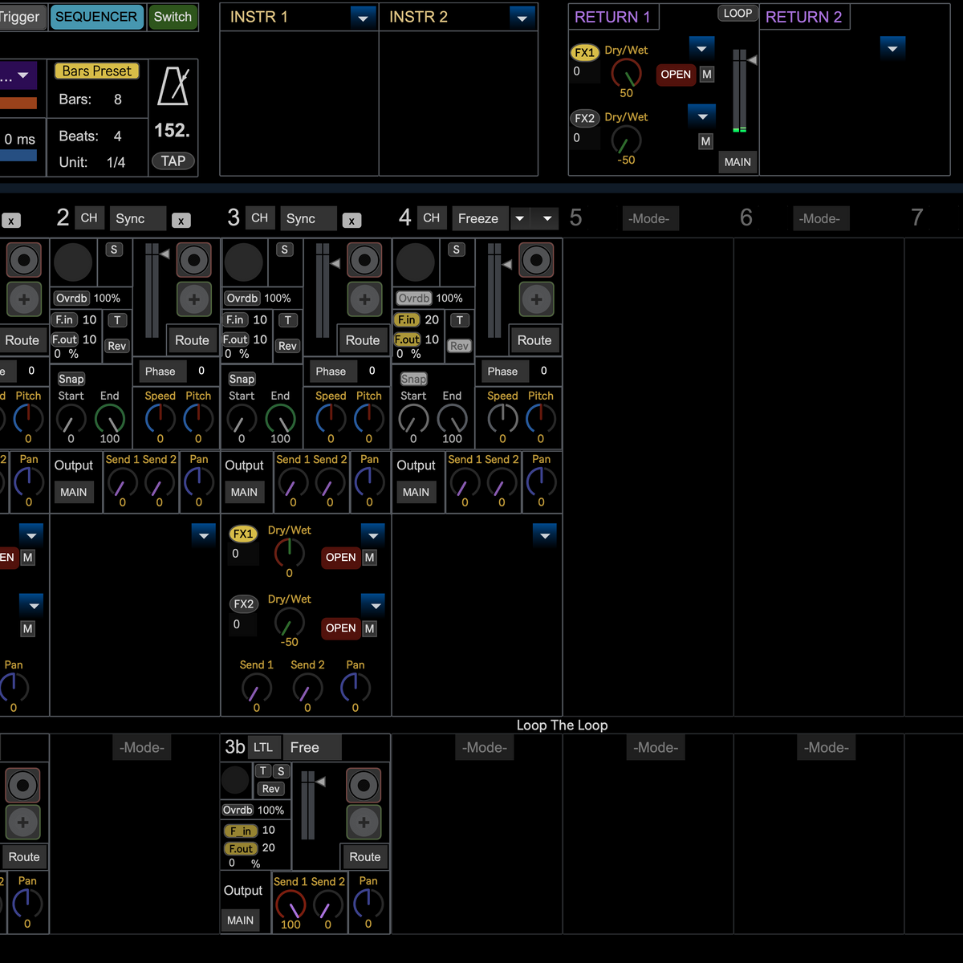Arm the record button on channel 2
This screenshot has width=963, height=963.
pyautogui.click(x=194, y=260)
